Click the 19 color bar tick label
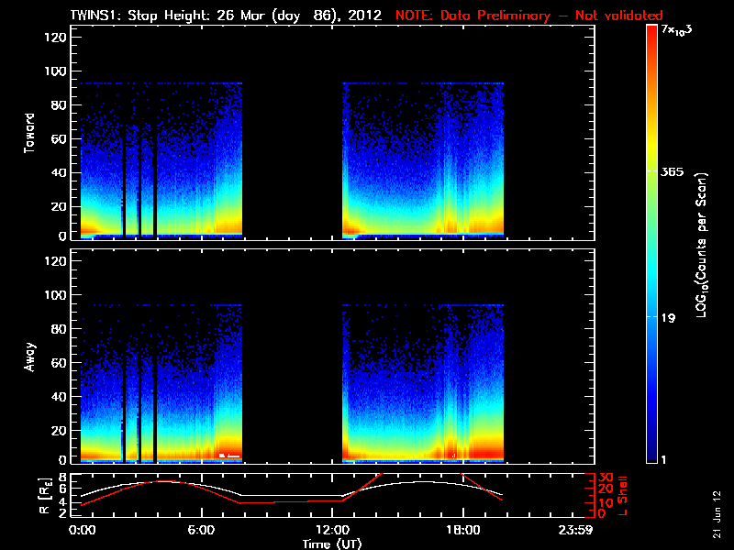Viewport: 734px width, 550px height. [669, 318]
